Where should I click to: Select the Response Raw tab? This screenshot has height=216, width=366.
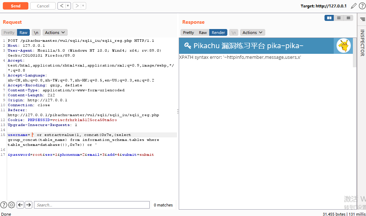coord(203,33)
